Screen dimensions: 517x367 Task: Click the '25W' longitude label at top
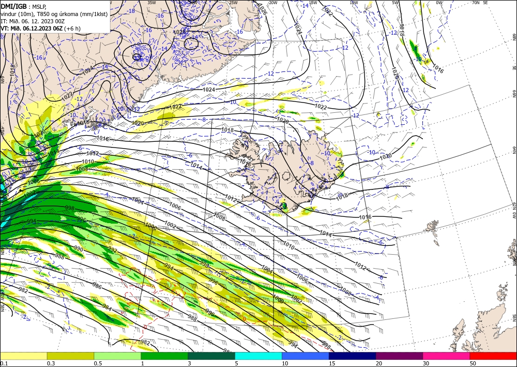click(233, 3)
